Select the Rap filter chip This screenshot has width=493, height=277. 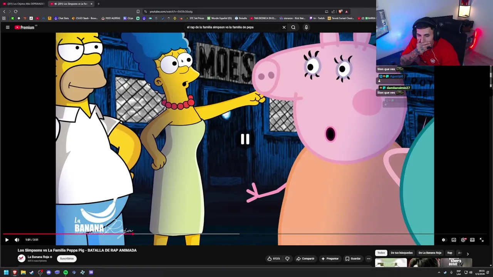(x=449, y=253)
